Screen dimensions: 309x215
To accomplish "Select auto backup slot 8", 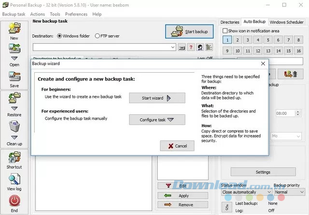I will tap(298, 40).
